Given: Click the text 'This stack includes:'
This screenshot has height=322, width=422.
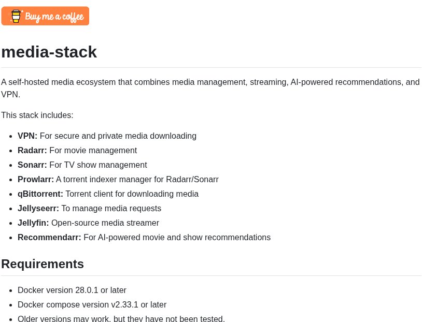Looking at the screenshot, I should pos(37,115).
